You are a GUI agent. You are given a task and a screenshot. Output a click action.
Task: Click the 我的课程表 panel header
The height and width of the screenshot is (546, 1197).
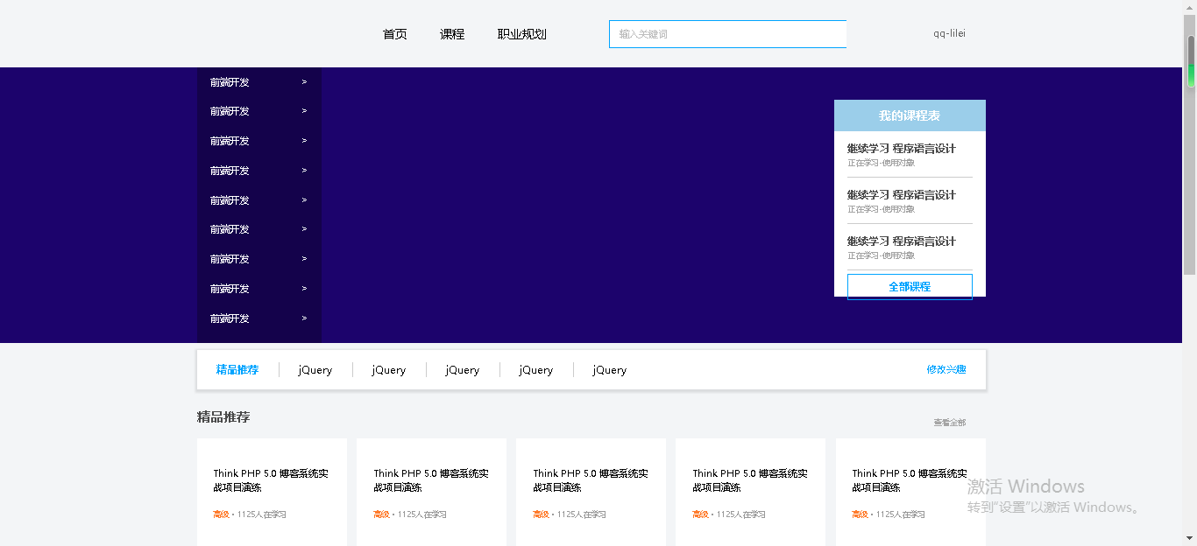pyautogui.click(x=910, y=115)
